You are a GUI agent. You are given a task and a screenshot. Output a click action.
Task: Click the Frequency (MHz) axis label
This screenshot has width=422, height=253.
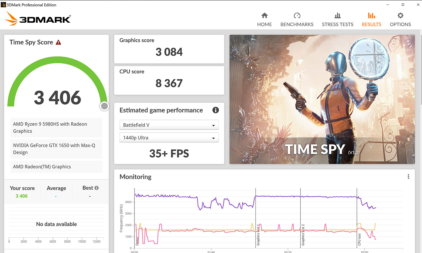[x=121, y=218]
